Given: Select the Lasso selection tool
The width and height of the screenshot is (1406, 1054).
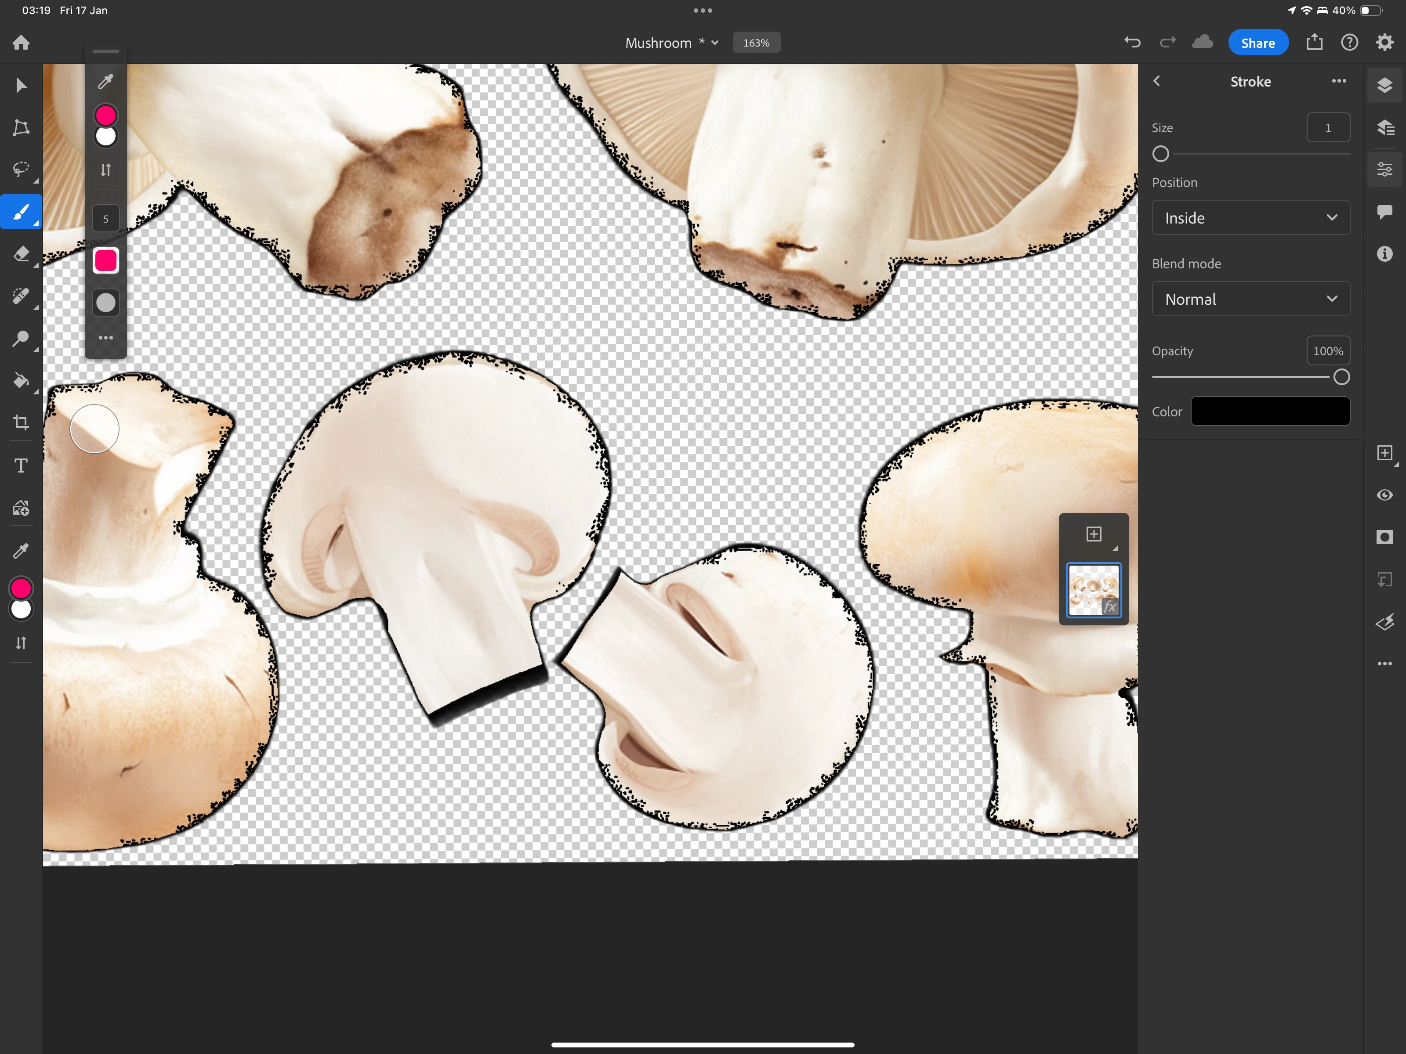Looking at the screenshot, I should (21, 170).
